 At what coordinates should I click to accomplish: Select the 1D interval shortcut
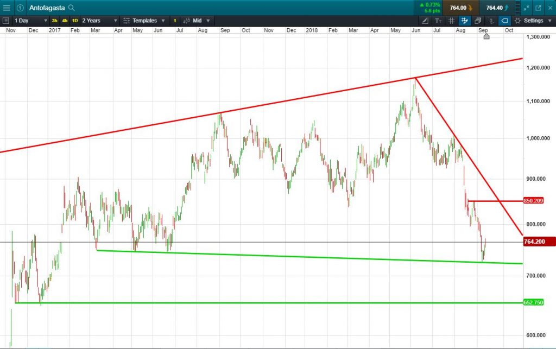75,21
